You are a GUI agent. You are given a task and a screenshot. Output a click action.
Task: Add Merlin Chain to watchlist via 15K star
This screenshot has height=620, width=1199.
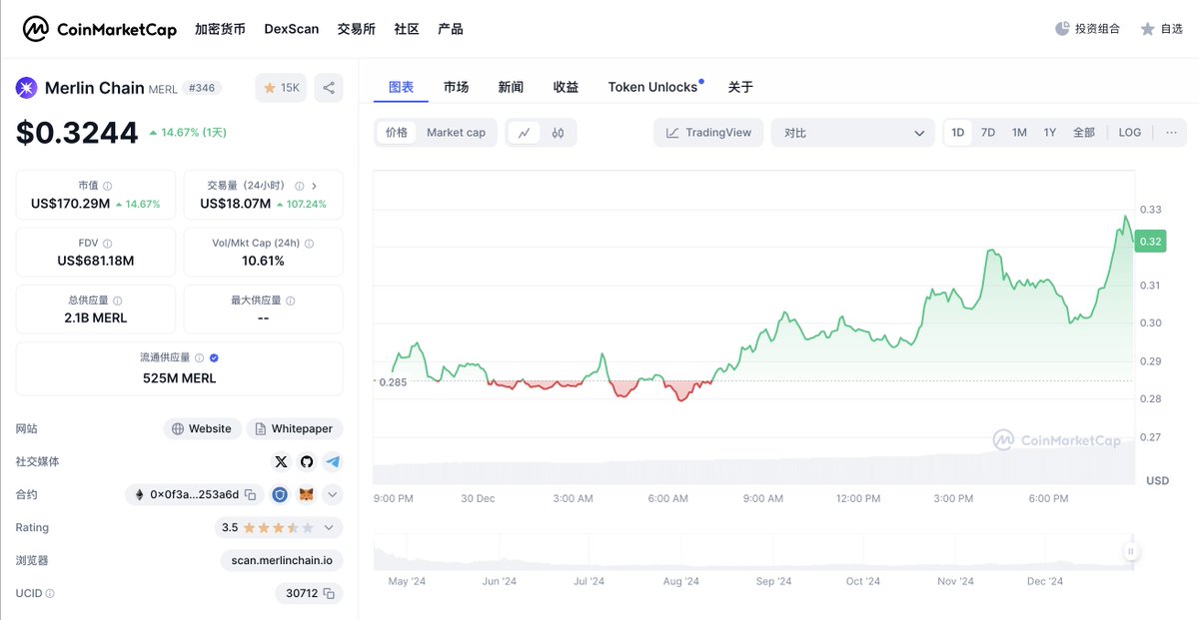(281, 88)
